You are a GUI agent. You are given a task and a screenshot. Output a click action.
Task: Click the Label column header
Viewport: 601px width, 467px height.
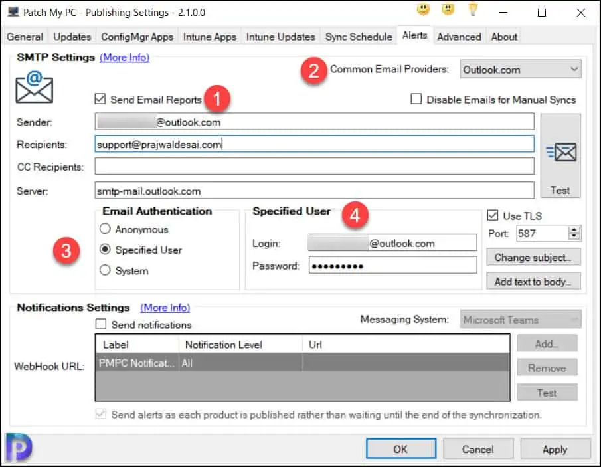click(x=137, y=344)
